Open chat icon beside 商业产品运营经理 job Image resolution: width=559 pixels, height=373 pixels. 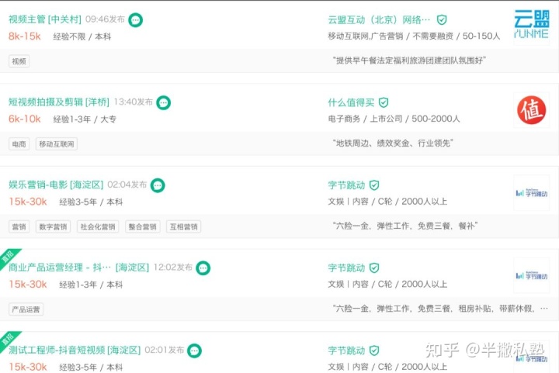coord(203,268)
